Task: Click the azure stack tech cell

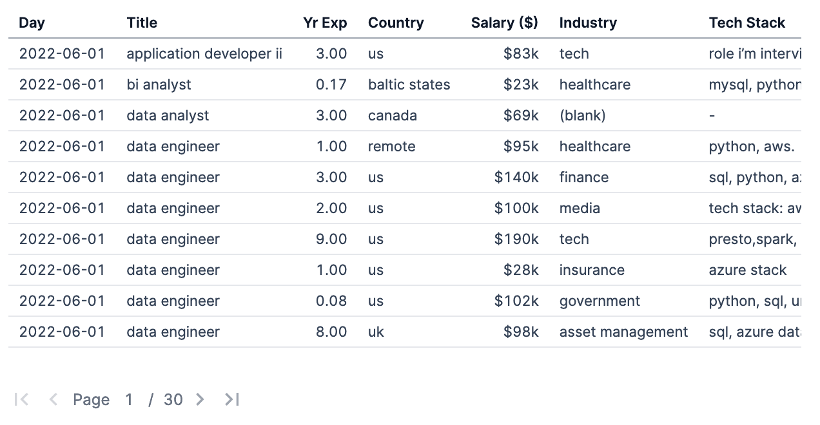Action: tap(748, 270)
